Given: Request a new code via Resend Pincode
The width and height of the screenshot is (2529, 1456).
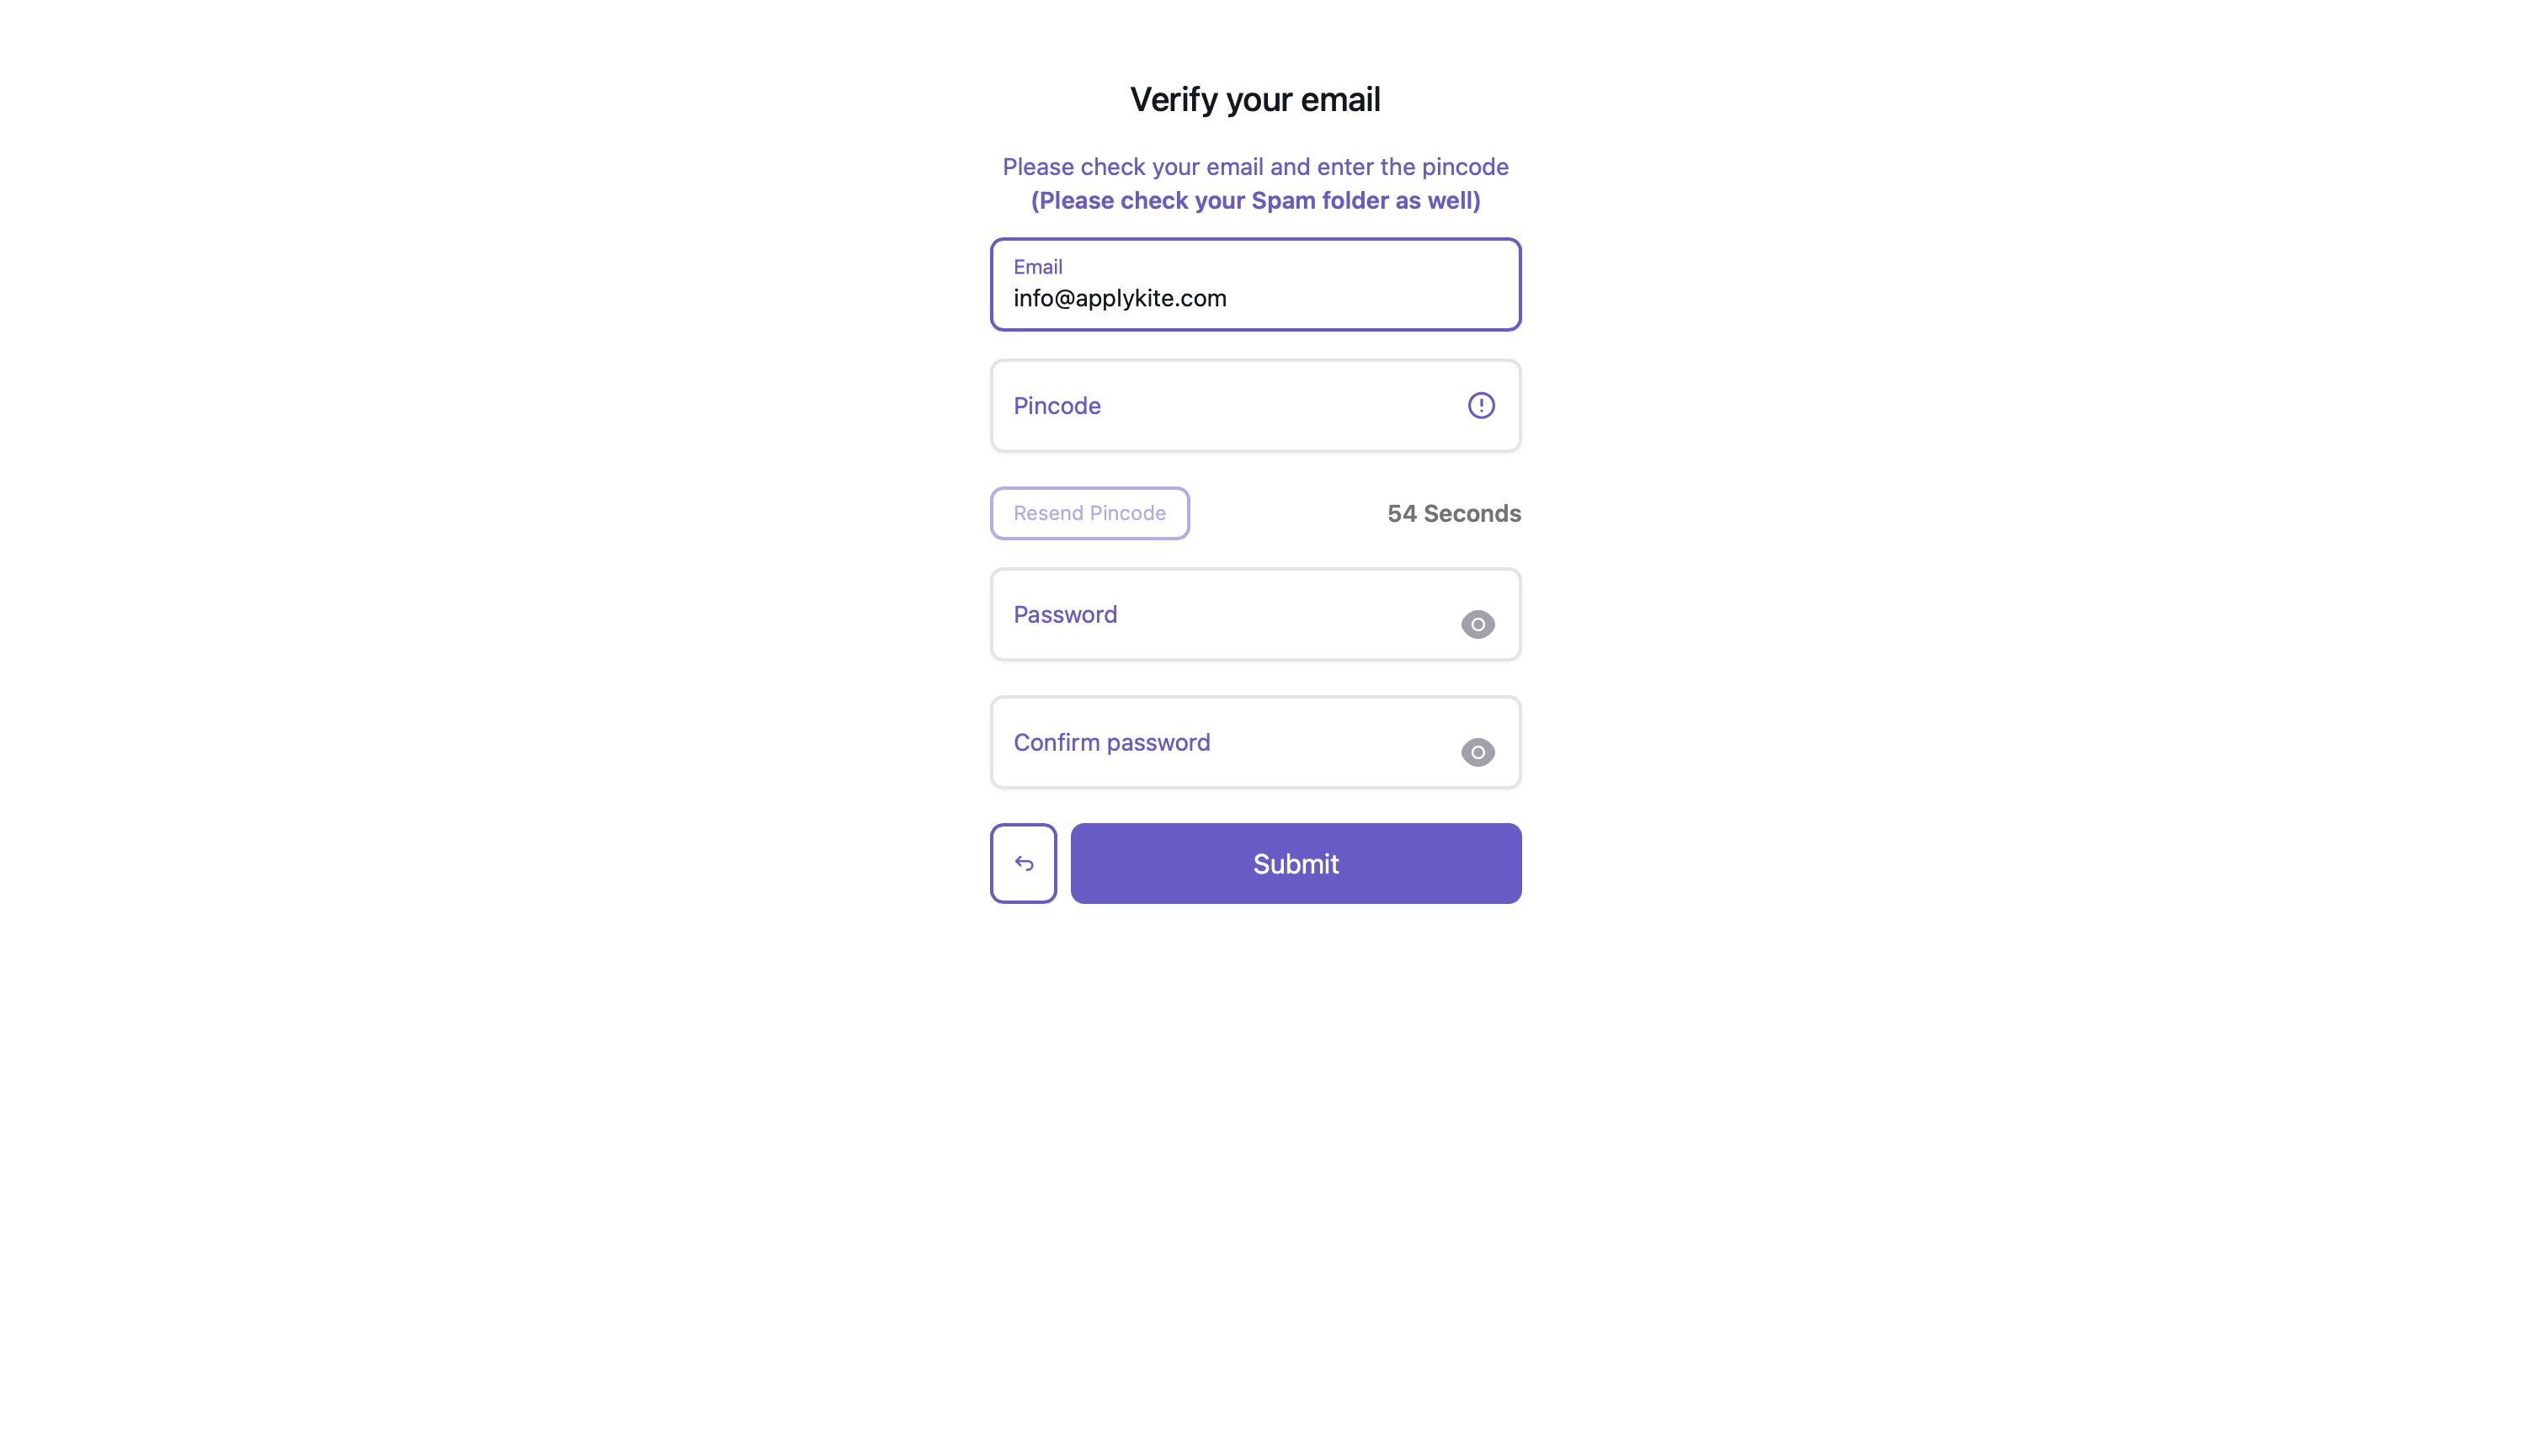Looking at the screenshot, I should coord(1089,513).
